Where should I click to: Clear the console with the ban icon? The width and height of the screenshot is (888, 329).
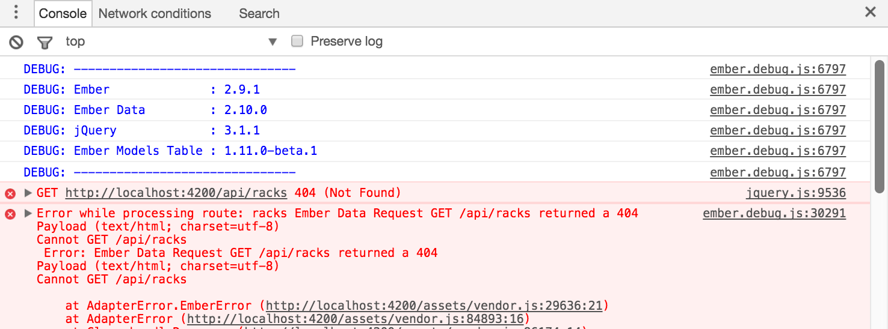tap(16, 41)
